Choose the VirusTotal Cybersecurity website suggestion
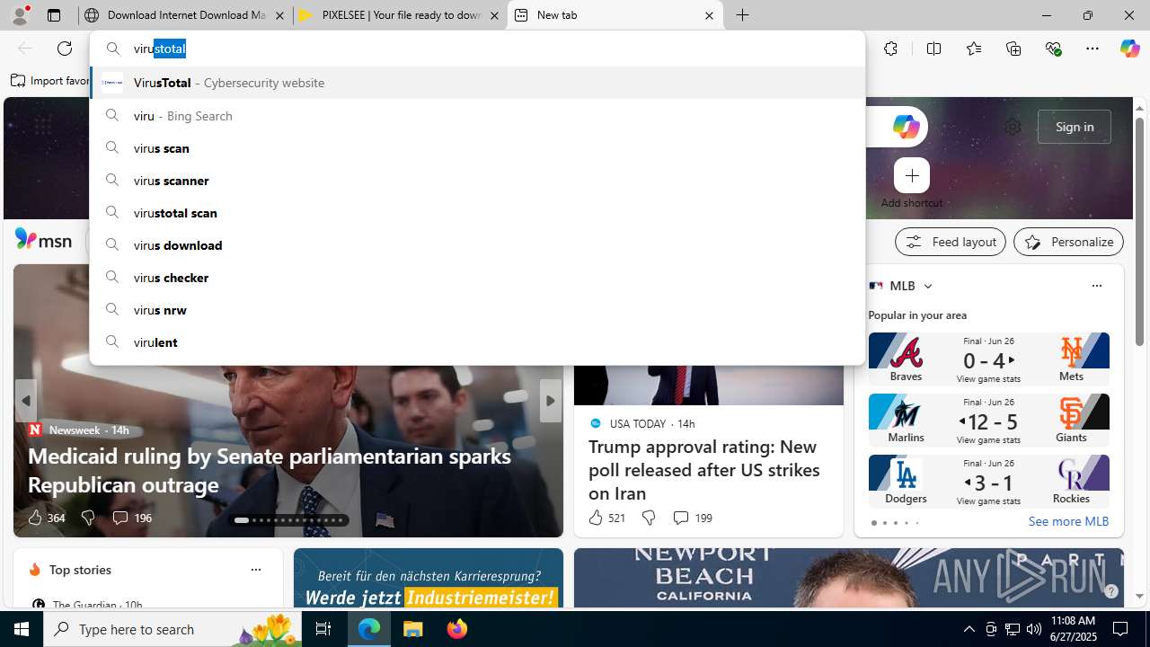 coord(477,83)
